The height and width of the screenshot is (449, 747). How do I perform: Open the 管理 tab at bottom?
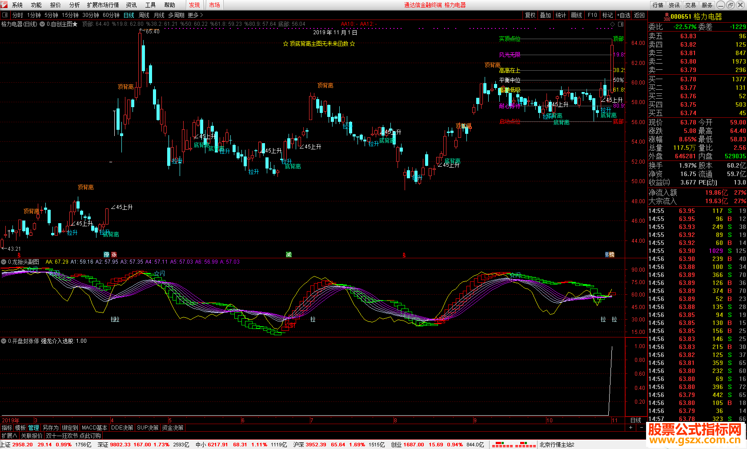click(x=34, y=428)
